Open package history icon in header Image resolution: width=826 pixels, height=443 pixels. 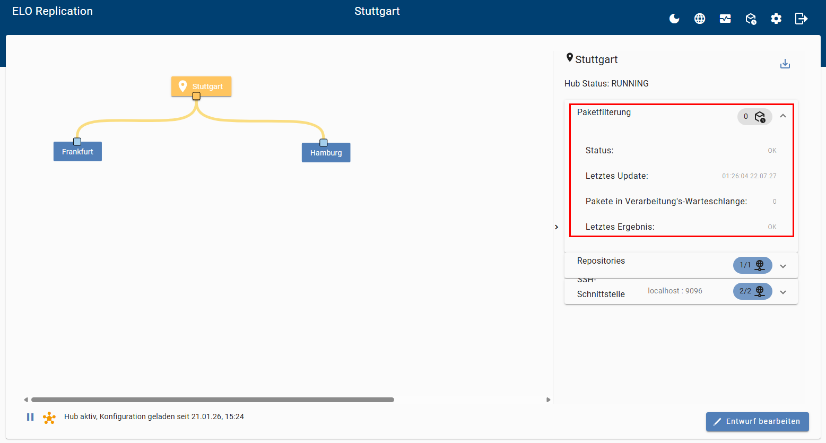(751, 19)
